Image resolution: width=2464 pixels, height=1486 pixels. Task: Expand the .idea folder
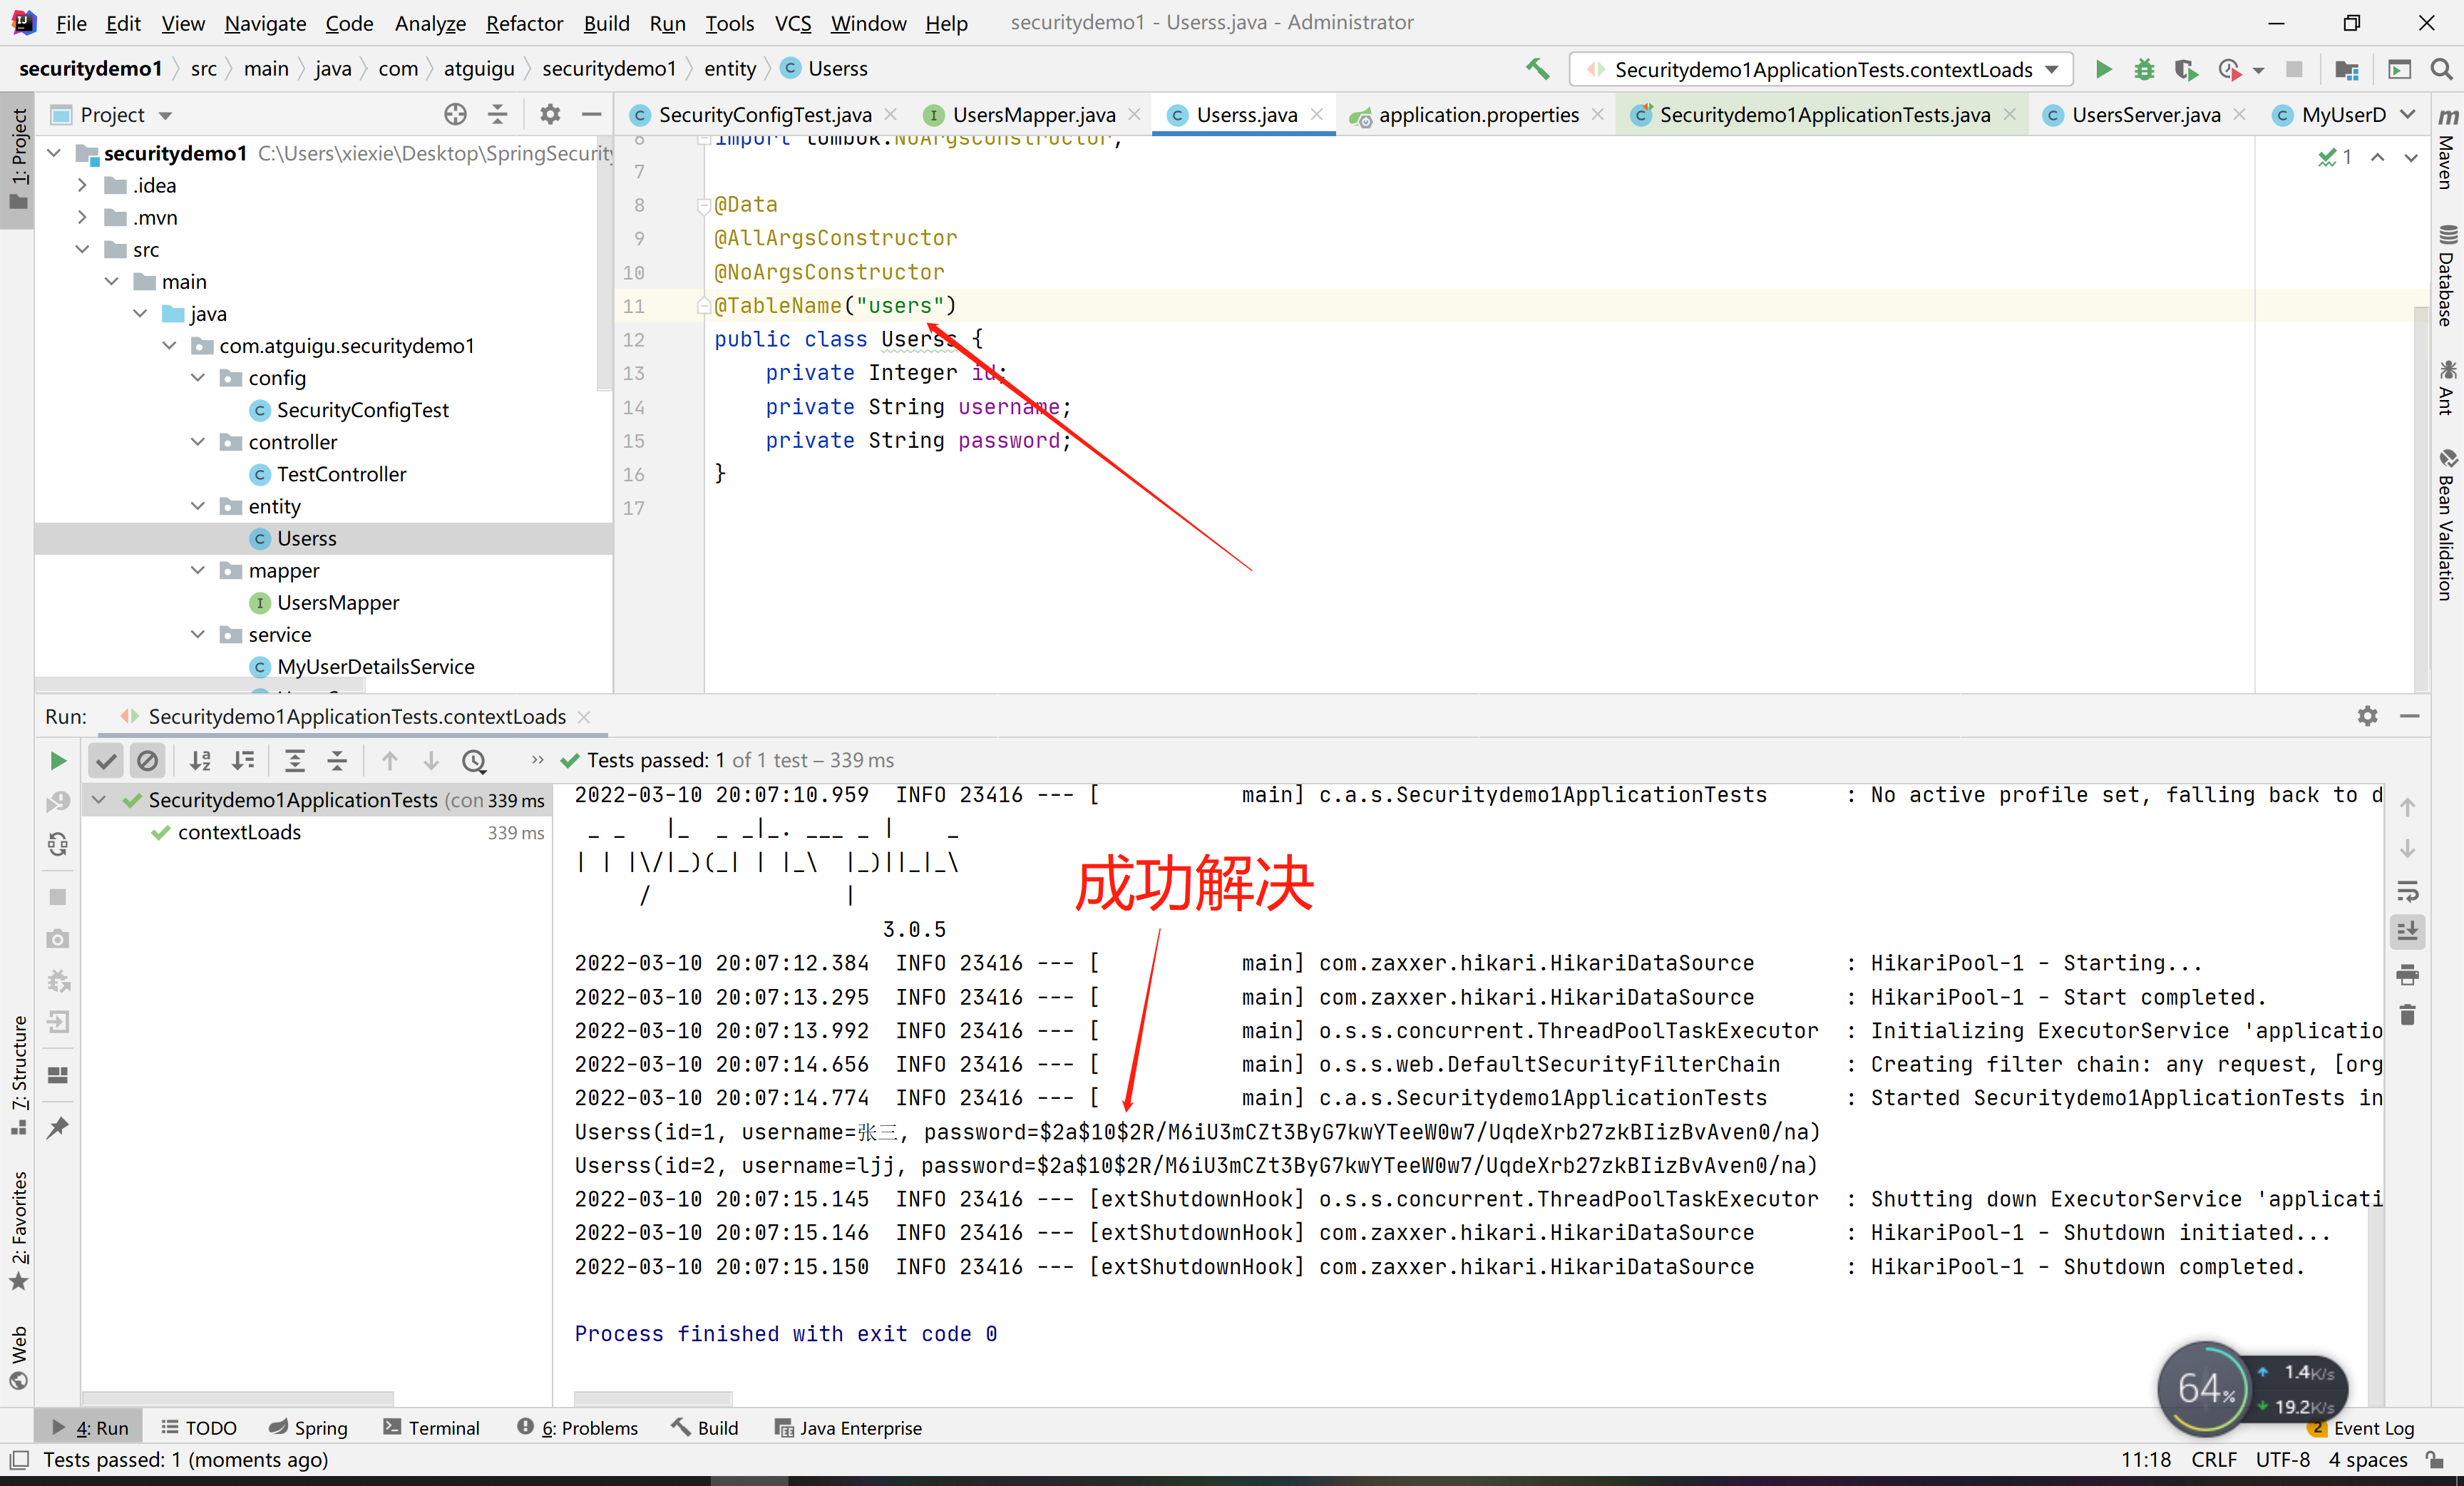82,185
